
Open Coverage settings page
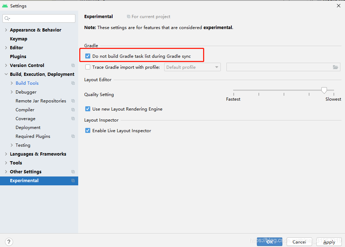[x=25, y=119]
